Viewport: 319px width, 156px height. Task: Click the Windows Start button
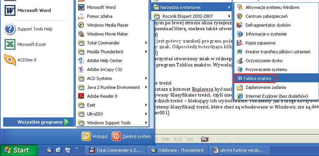19,150
